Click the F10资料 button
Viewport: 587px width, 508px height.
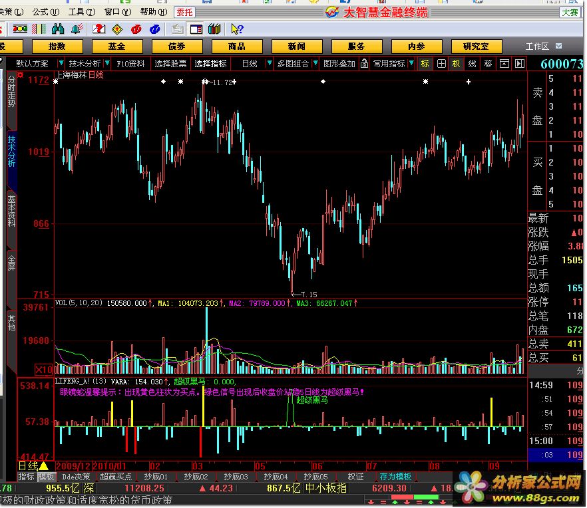[130, 64]
